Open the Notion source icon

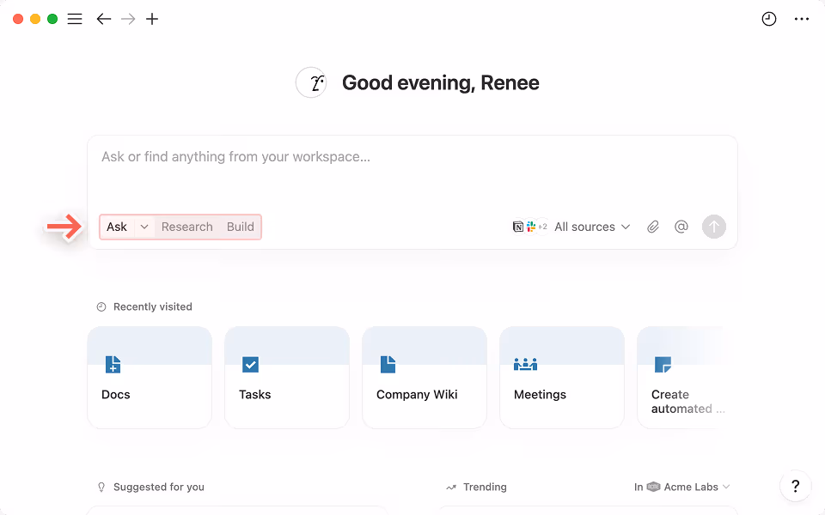click(x=518, y=226)
